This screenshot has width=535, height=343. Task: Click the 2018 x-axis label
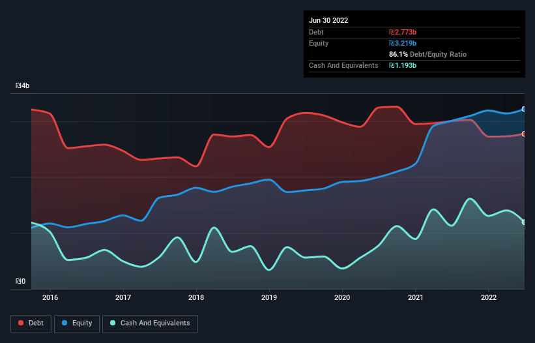coord(196,297)
